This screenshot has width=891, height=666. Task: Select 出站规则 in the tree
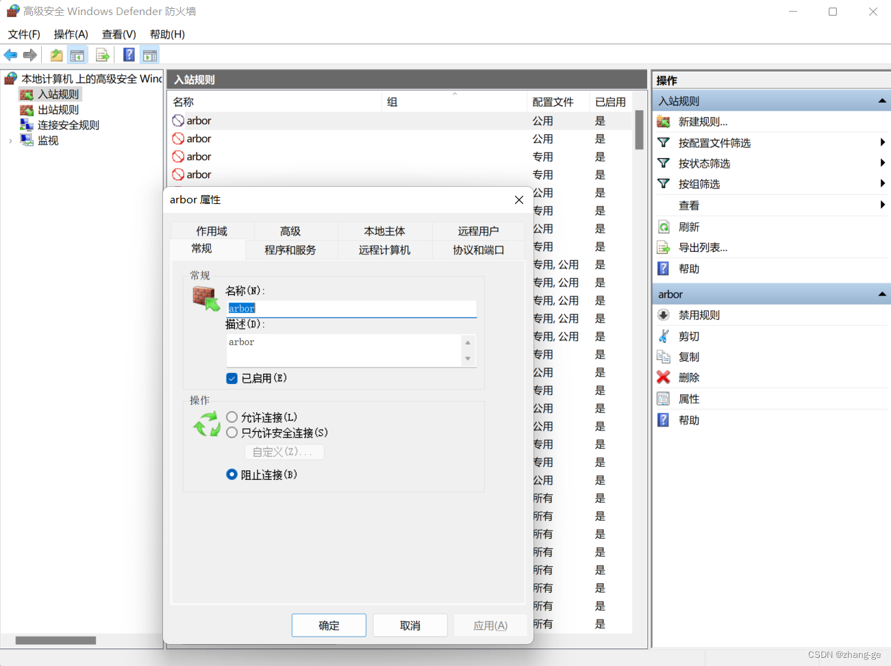(58, 110)
